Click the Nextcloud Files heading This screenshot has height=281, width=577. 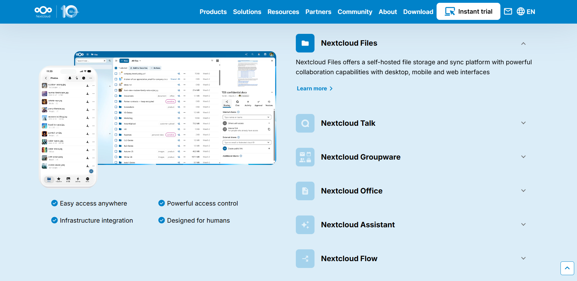point(349,43)
